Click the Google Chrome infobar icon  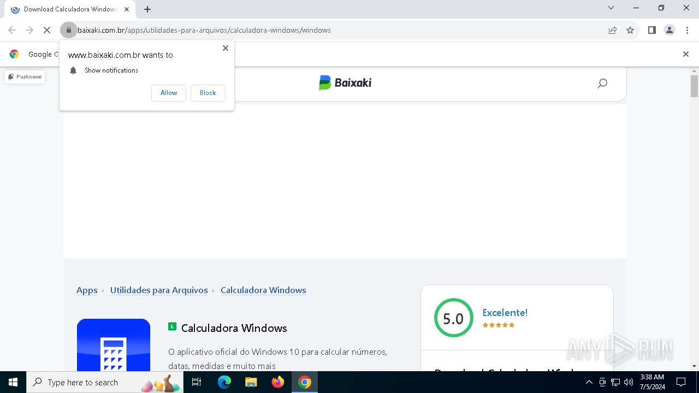click(x=14, y=54)
